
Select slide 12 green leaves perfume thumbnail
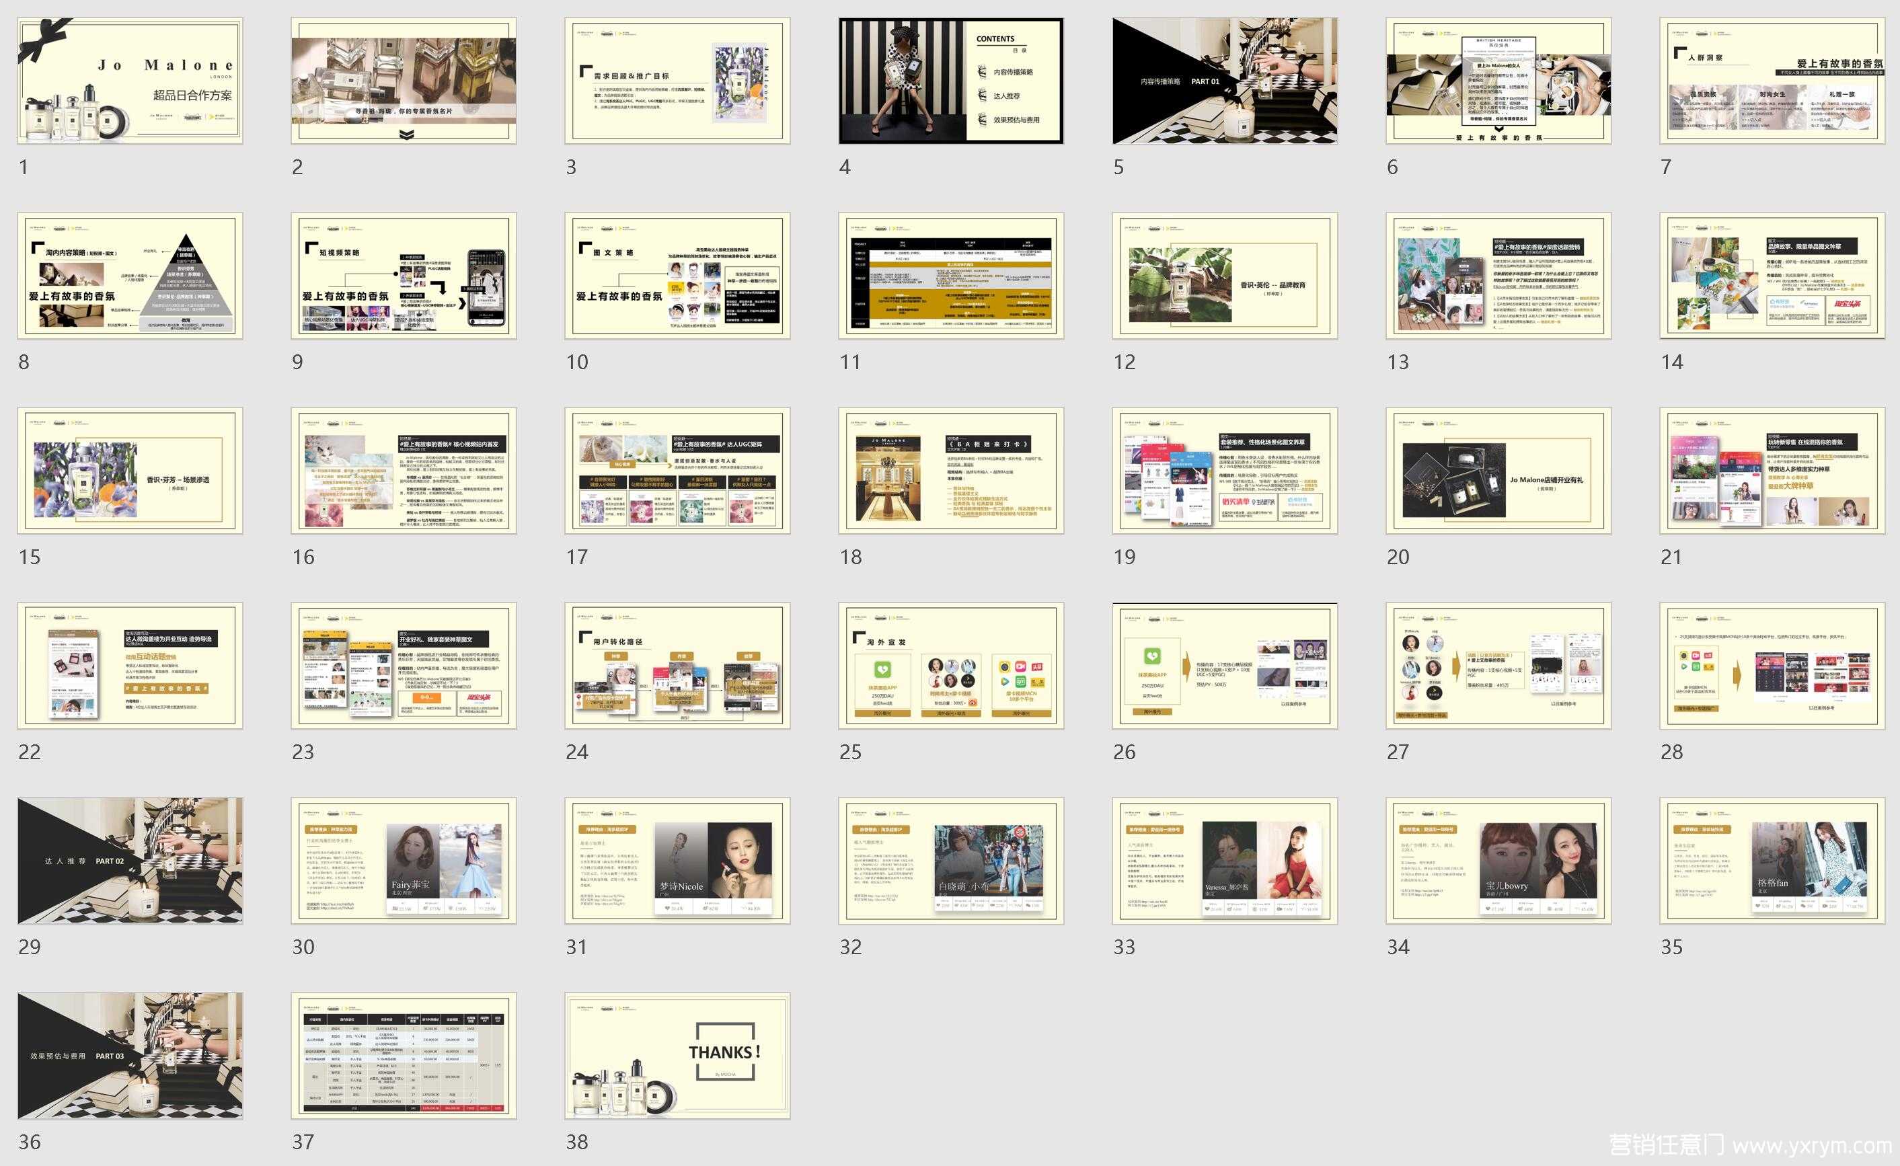click(1225, 276)
